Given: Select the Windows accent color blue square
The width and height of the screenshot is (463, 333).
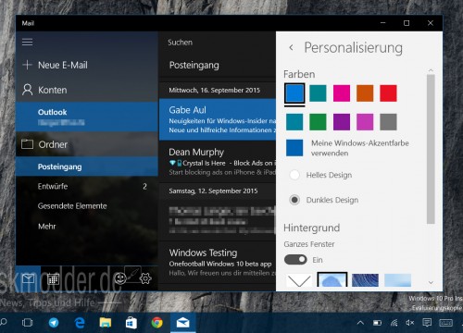Looking at the screenshot, I should click(x=294, y=148).
